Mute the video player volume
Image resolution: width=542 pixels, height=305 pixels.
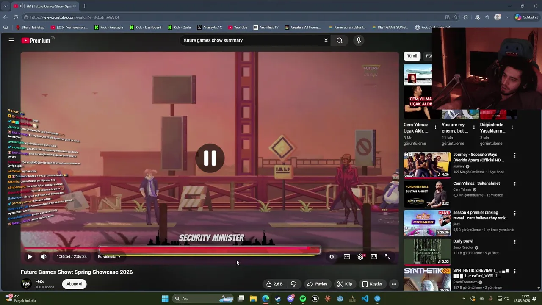click(44, 257)
